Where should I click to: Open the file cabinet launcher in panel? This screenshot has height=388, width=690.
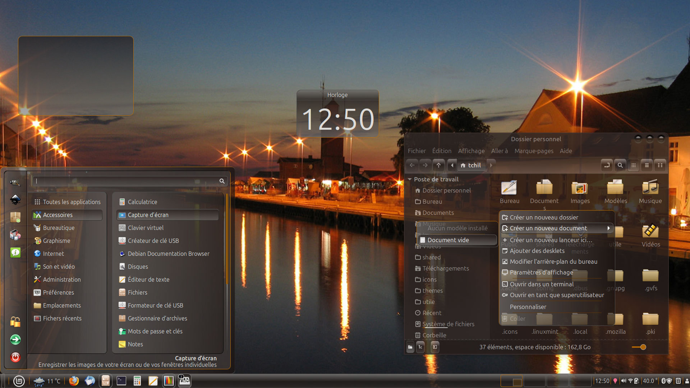pos(105,381)
